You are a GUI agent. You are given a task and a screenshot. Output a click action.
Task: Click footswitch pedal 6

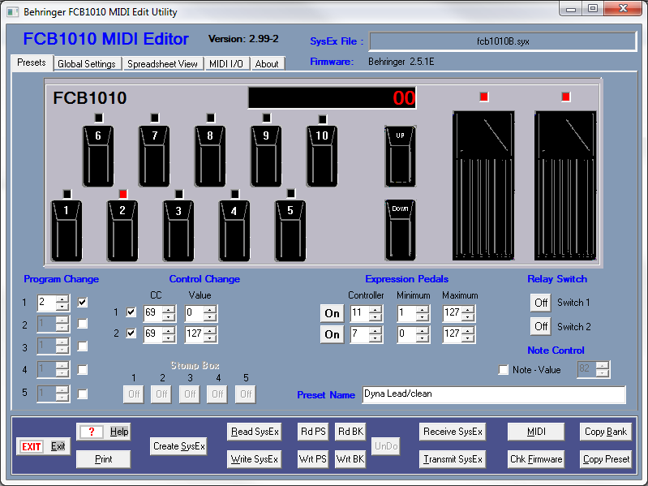point(98,157)
